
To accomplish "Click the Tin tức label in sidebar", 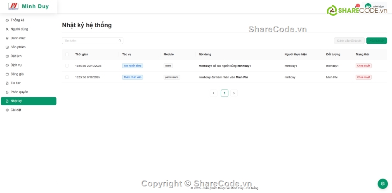I will pos(16,83).
